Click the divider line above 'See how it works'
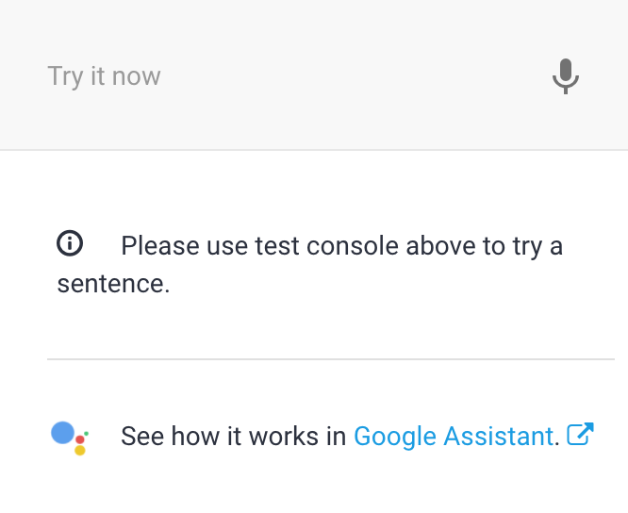The width and height of the screenshot is (628, 513). [331, 359]
